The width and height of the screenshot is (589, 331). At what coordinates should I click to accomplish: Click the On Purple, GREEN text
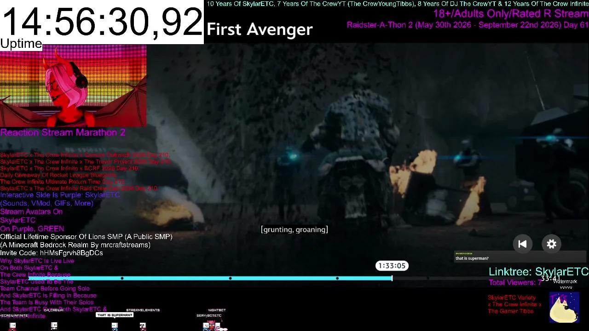(x=32, y=228)
